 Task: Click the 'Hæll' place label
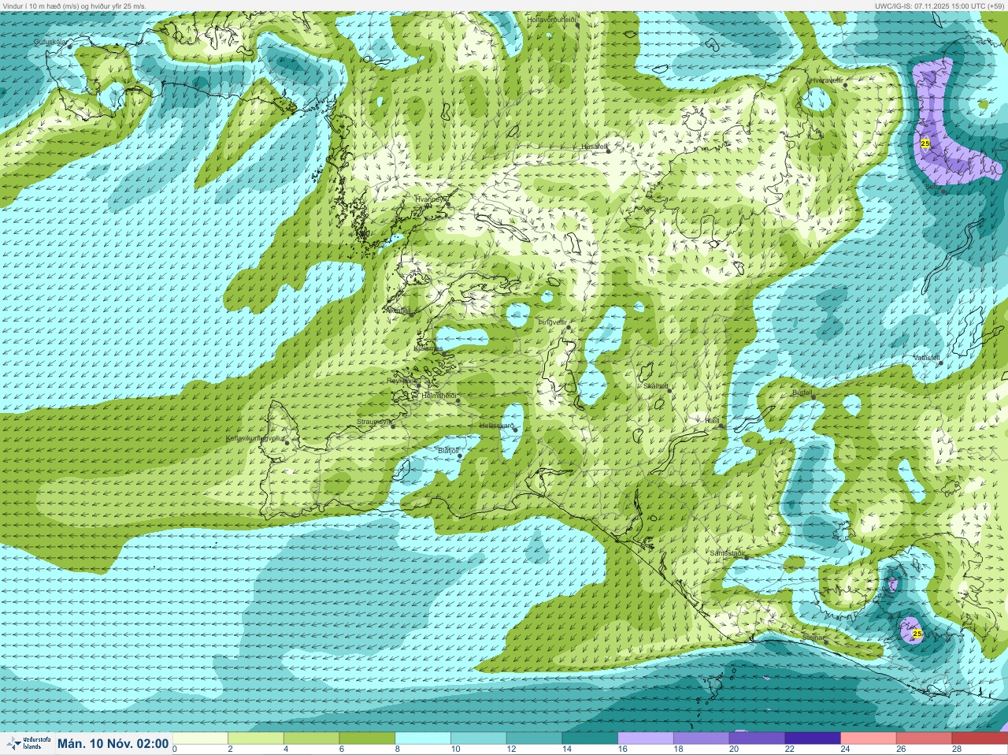(713, 421)
